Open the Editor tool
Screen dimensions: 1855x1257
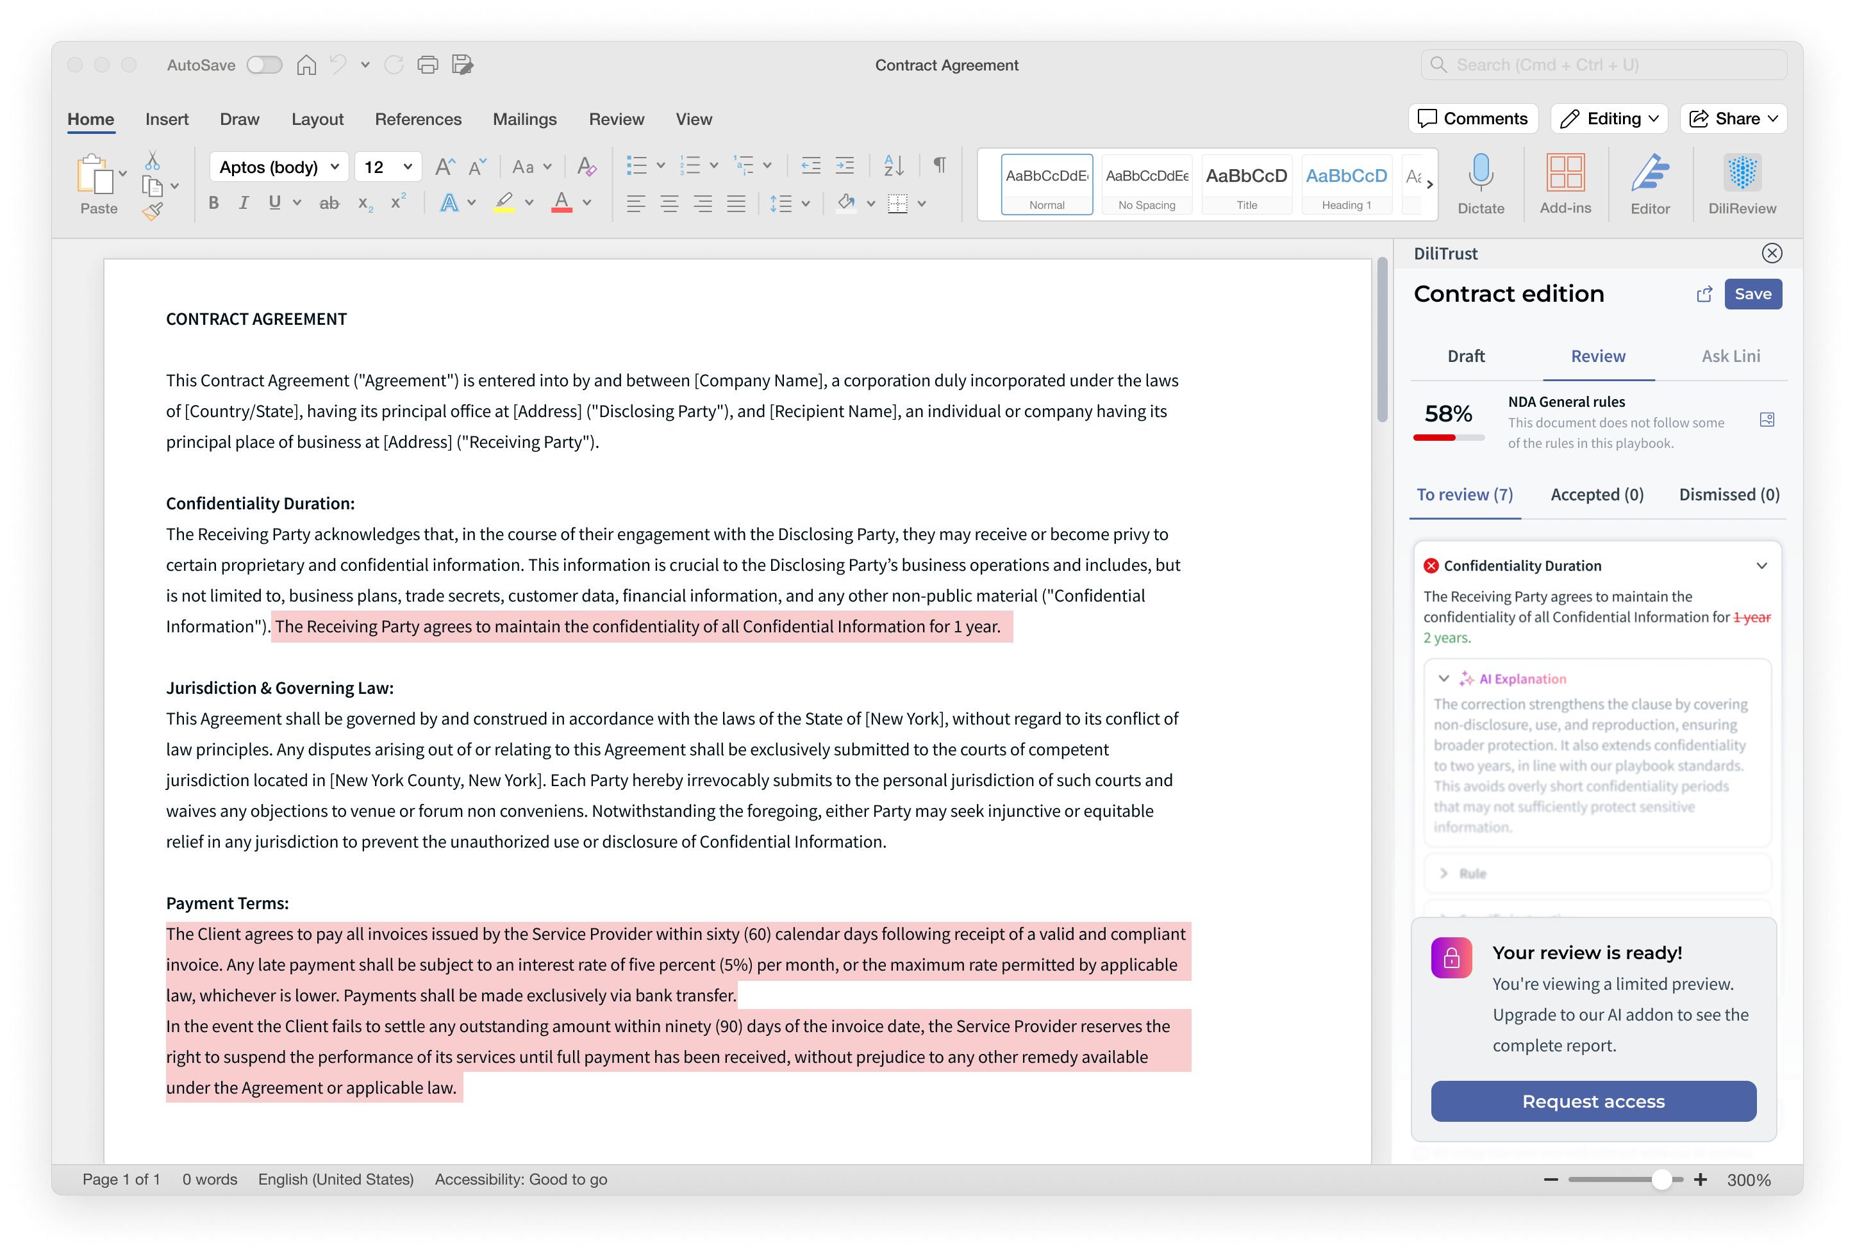pyautogui.click(x=1649, y=185)
